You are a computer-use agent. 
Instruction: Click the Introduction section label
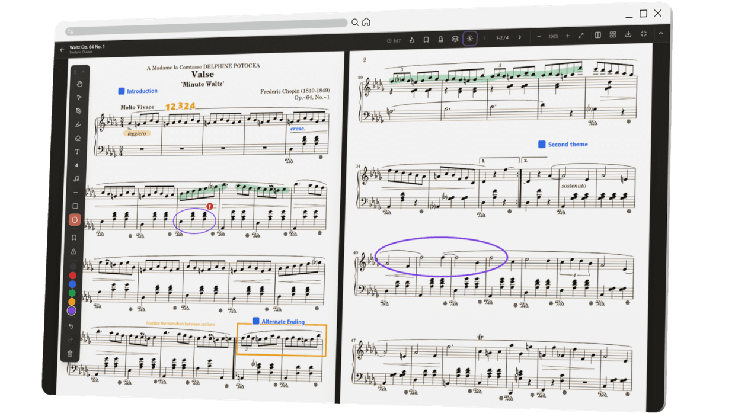(138, 91)
